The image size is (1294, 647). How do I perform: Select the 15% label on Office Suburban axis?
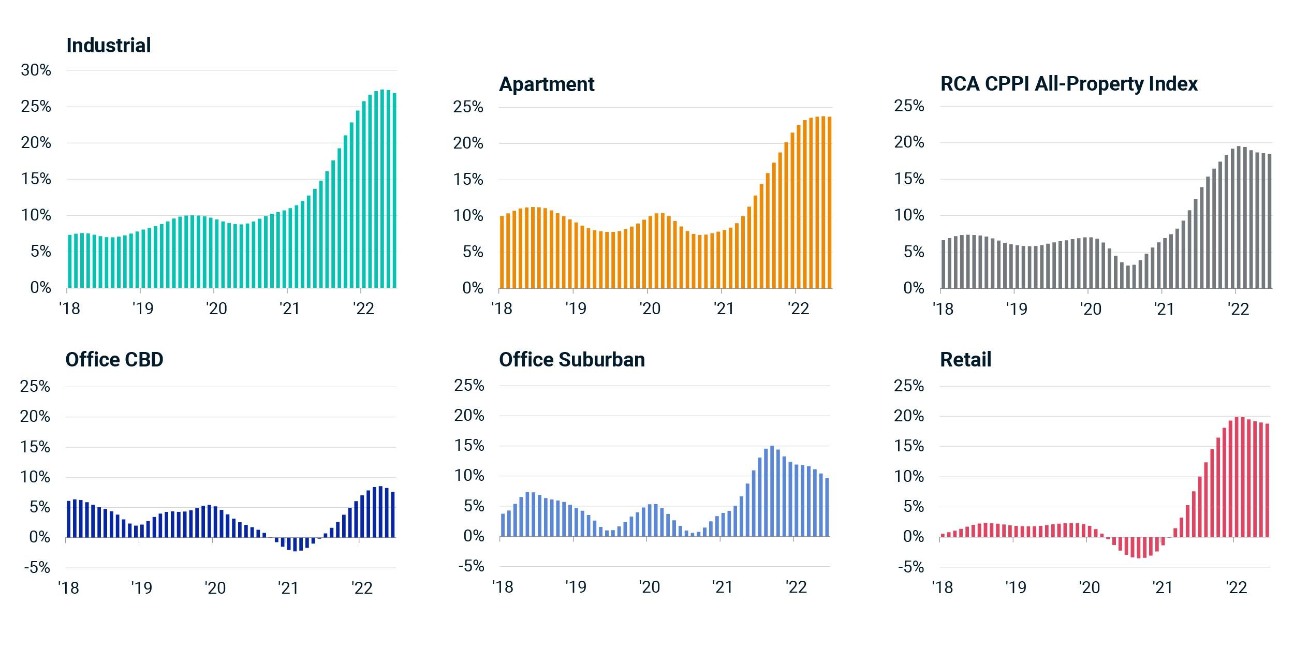click(469, 446)
